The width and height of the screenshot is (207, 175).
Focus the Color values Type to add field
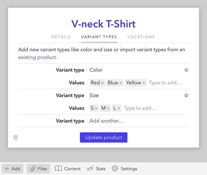click(165, 83)
